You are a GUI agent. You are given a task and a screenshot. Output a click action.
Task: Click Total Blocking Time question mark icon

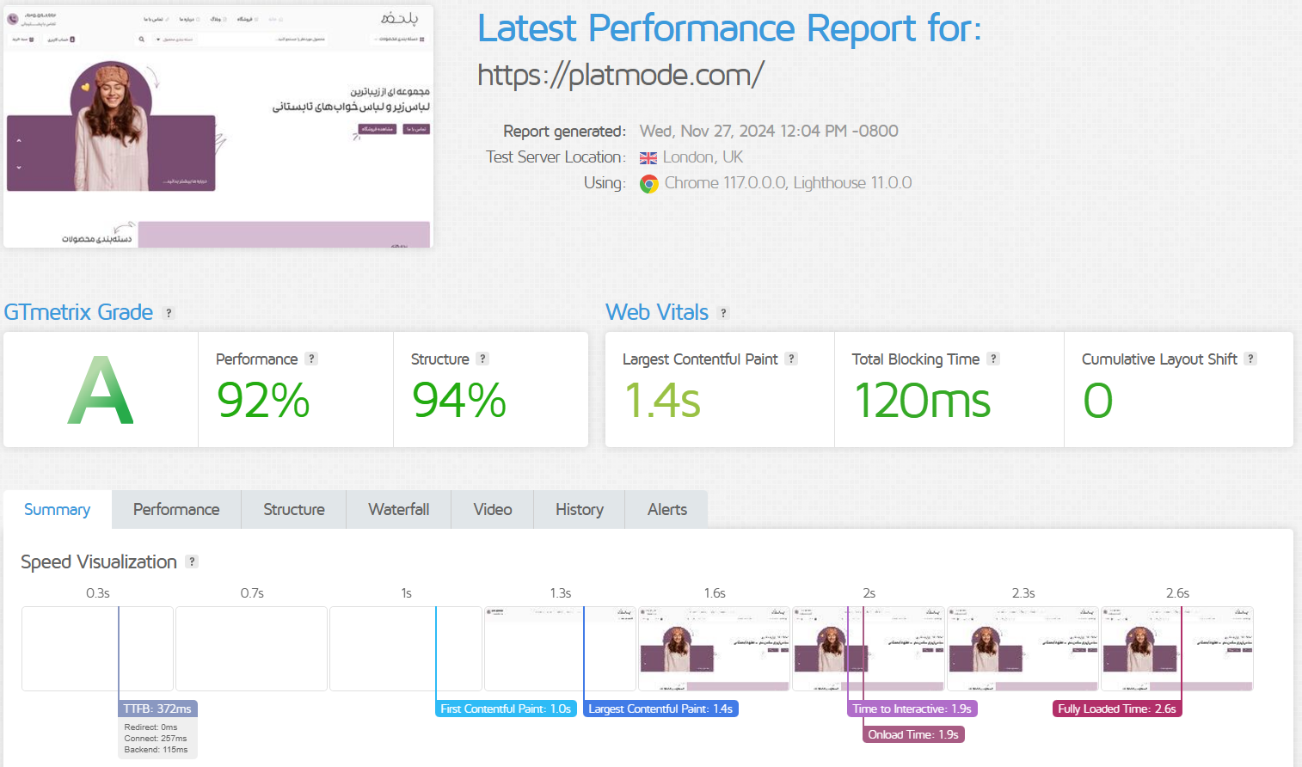coord(993,359)
